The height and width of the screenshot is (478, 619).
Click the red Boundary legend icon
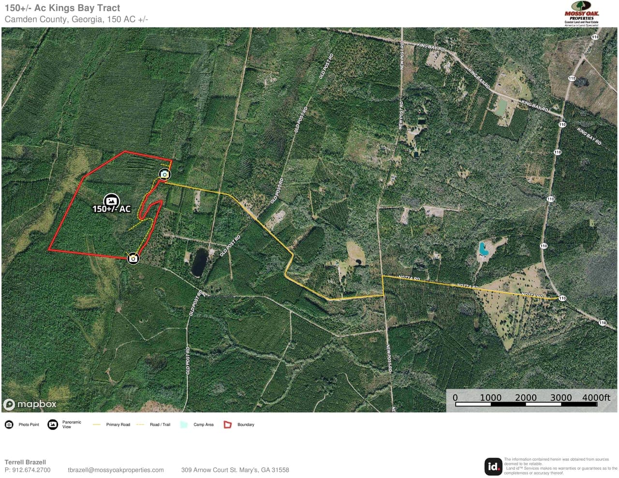tap(228, 424)
